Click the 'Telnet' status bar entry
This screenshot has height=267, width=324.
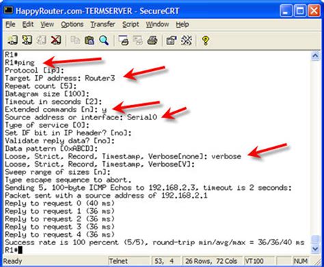[x=118, y=261]
